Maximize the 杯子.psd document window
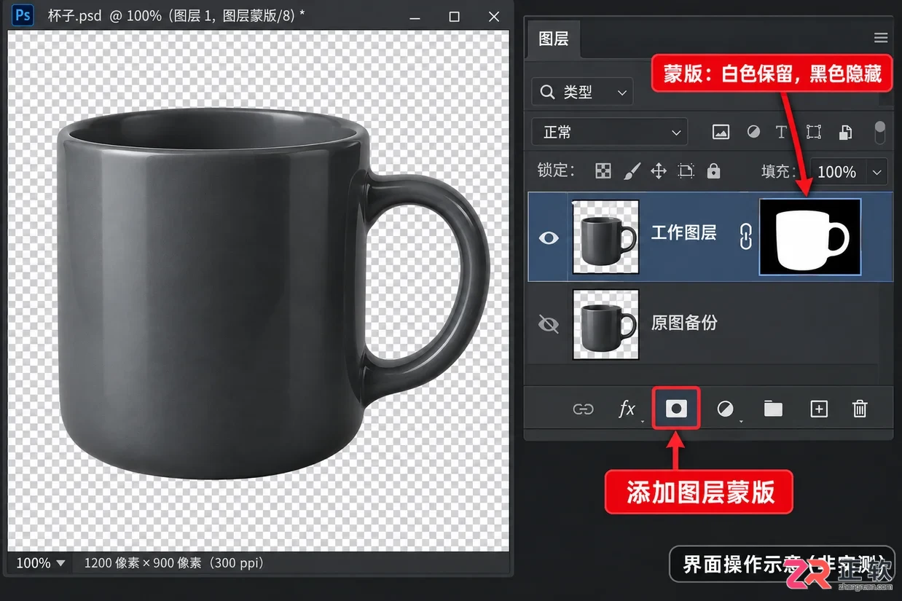This screenshot has height=601, width=902. click(x=455, y=17)
